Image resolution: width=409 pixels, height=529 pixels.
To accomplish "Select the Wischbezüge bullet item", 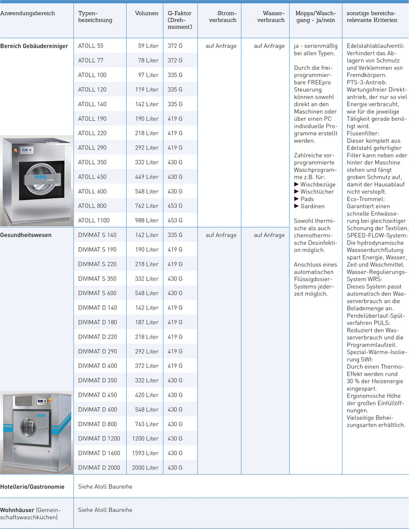I will tap(315, 185).
